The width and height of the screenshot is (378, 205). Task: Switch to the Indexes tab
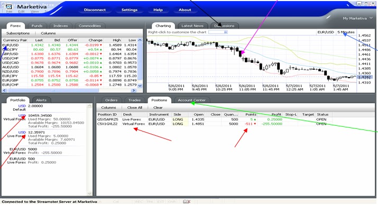point(60,26)
